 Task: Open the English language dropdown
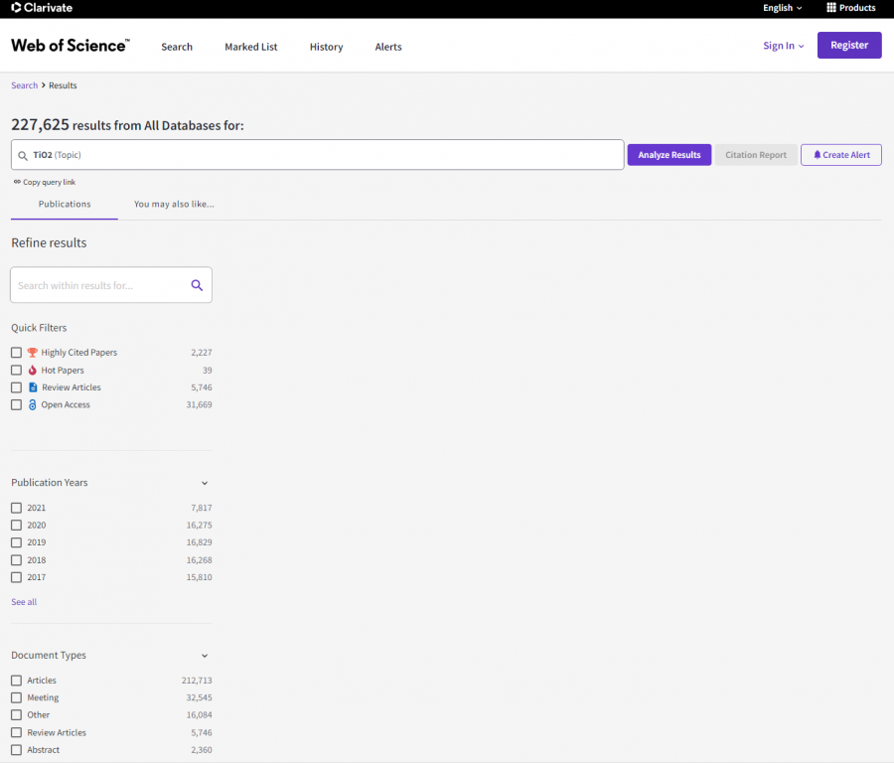pos(783,8)
